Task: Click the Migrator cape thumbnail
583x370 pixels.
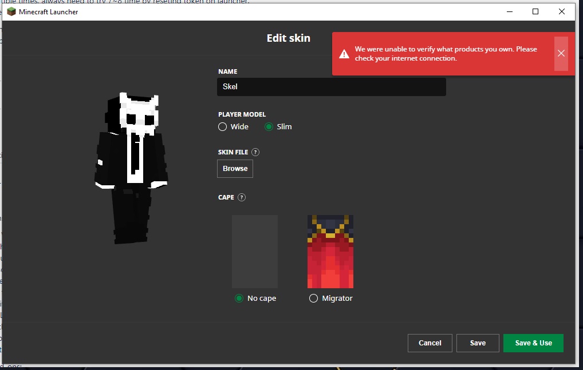Action: tap(330, 251)
